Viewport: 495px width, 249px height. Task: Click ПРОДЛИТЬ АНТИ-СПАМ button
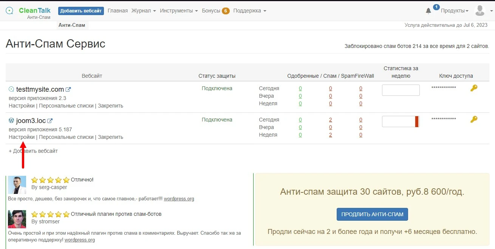[372, 214]
